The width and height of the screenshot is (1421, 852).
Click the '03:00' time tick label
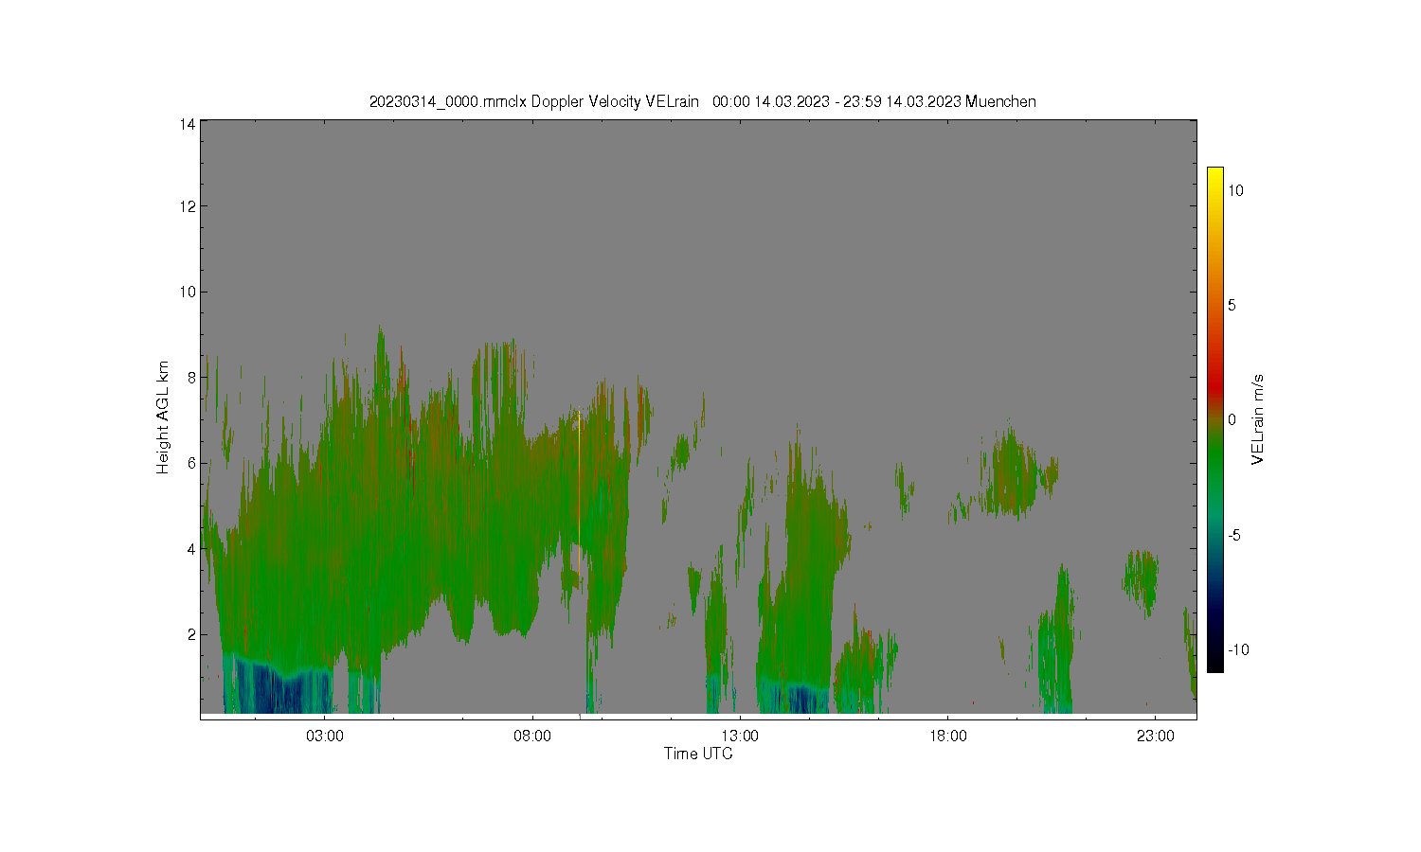(325, 736)
